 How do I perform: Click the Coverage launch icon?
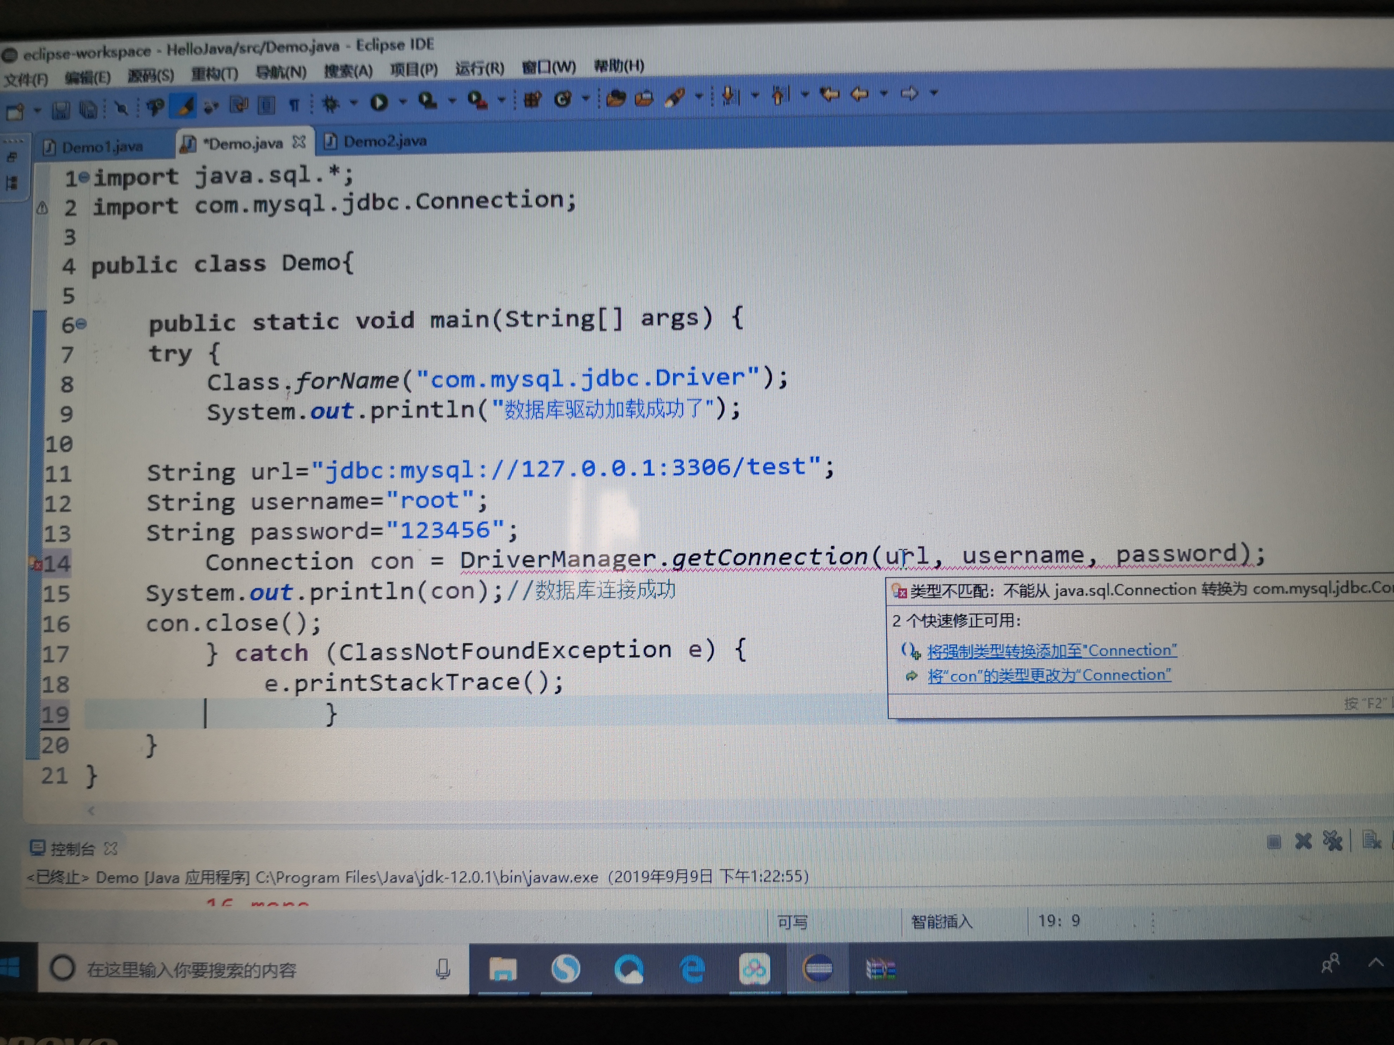point(428,101)
